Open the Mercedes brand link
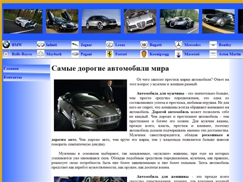The image size is (243, 182). pyautogui.click(x=192, y=45)
